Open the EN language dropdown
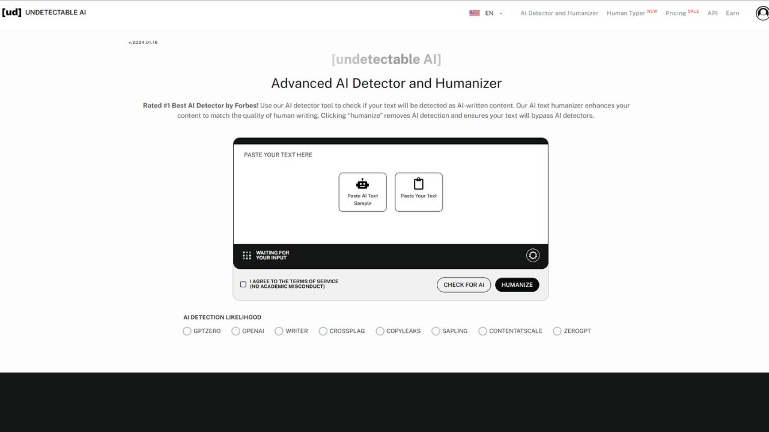769x432 pixels. (x=489, y=13)
